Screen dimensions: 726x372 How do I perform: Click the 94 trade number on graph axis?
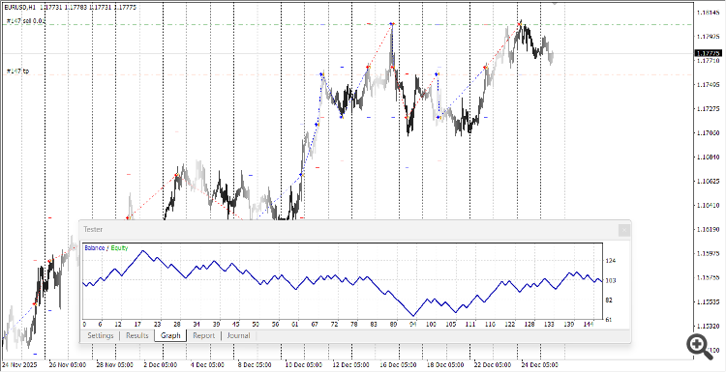point(413,325)
